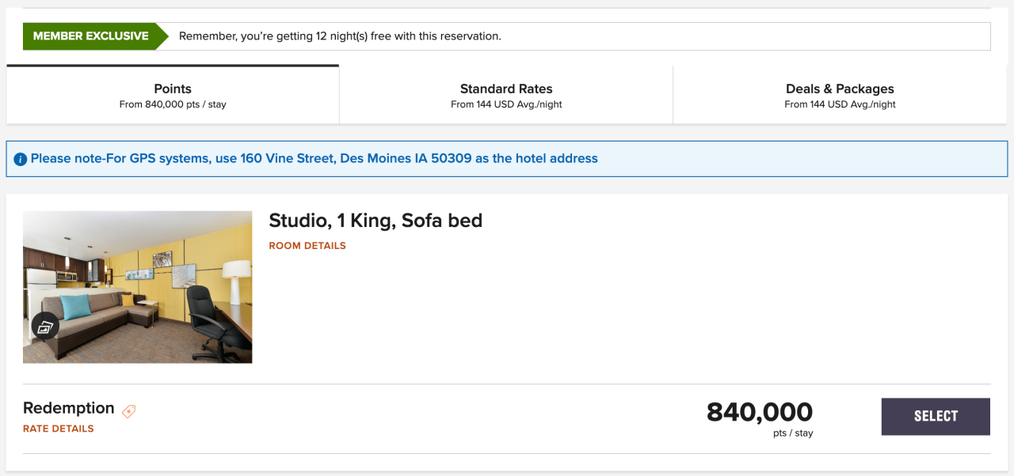Screen dimensions: 1014x476
Task: Switch to the Points tab
Action: click(173, 95)
